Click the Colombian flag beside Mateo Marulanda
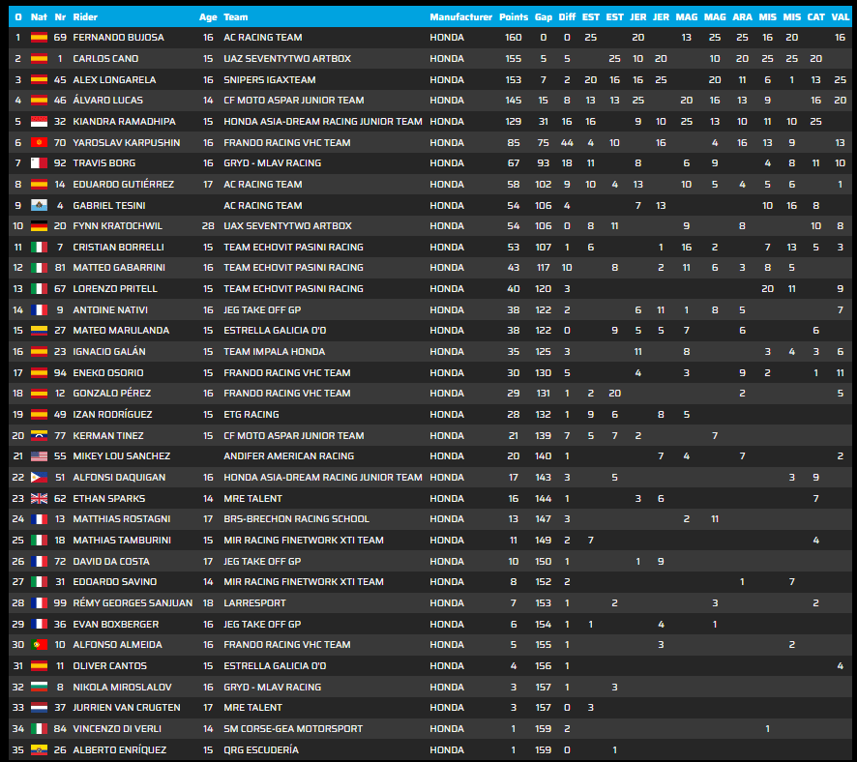This screenshot has height=762, width=857. point(39,331)
